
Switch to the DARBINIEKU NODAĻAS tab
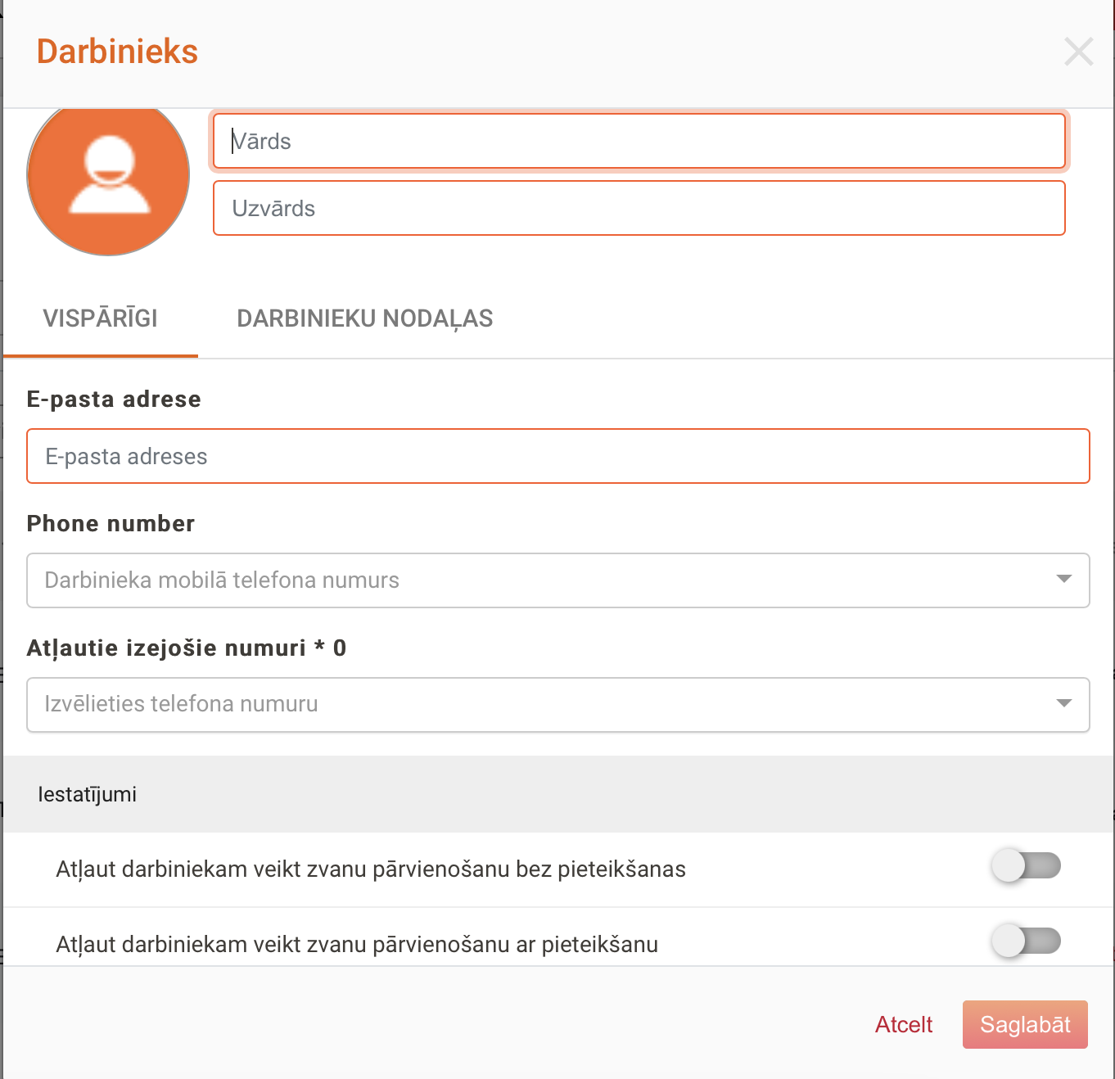(364, 318)
